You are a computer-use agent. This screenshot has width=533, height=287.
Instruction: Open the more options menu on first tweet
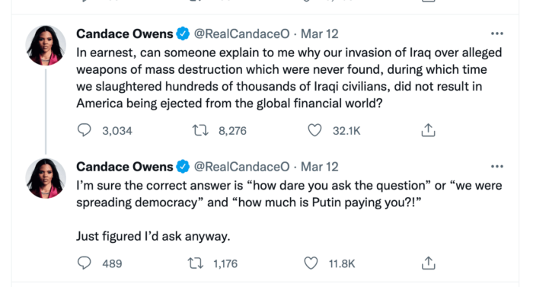(x=497, y=33)
